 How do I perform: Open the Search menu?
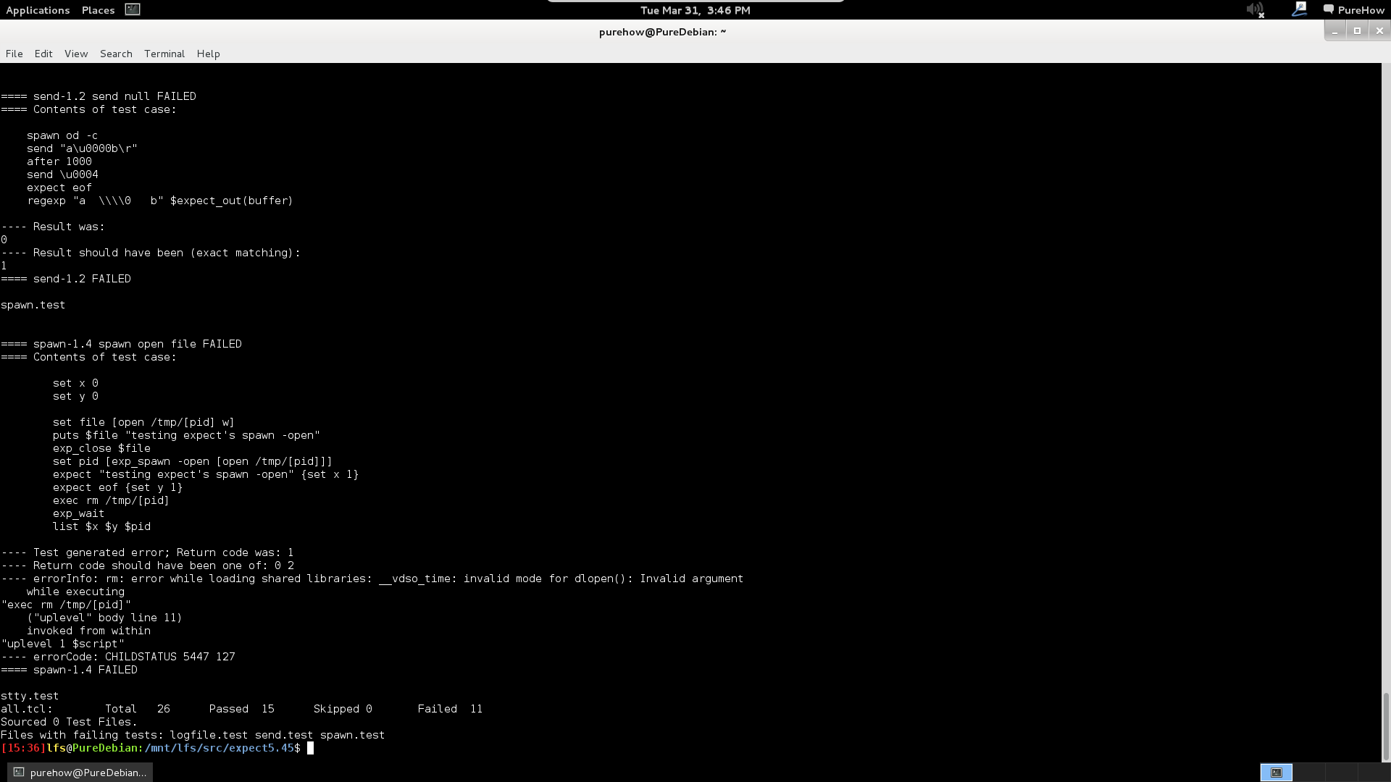click(116, 54)
